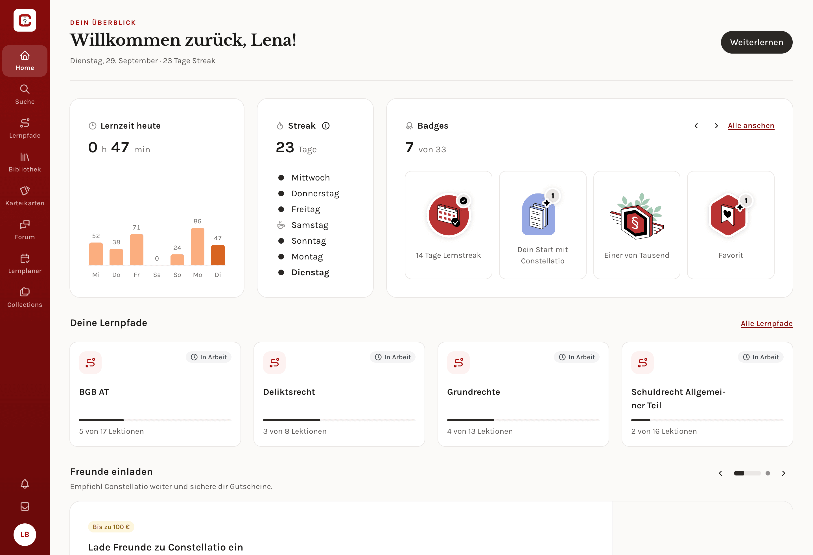Click the Dienstag streak entry
The image size is (813, 555).
pos(303,273)
